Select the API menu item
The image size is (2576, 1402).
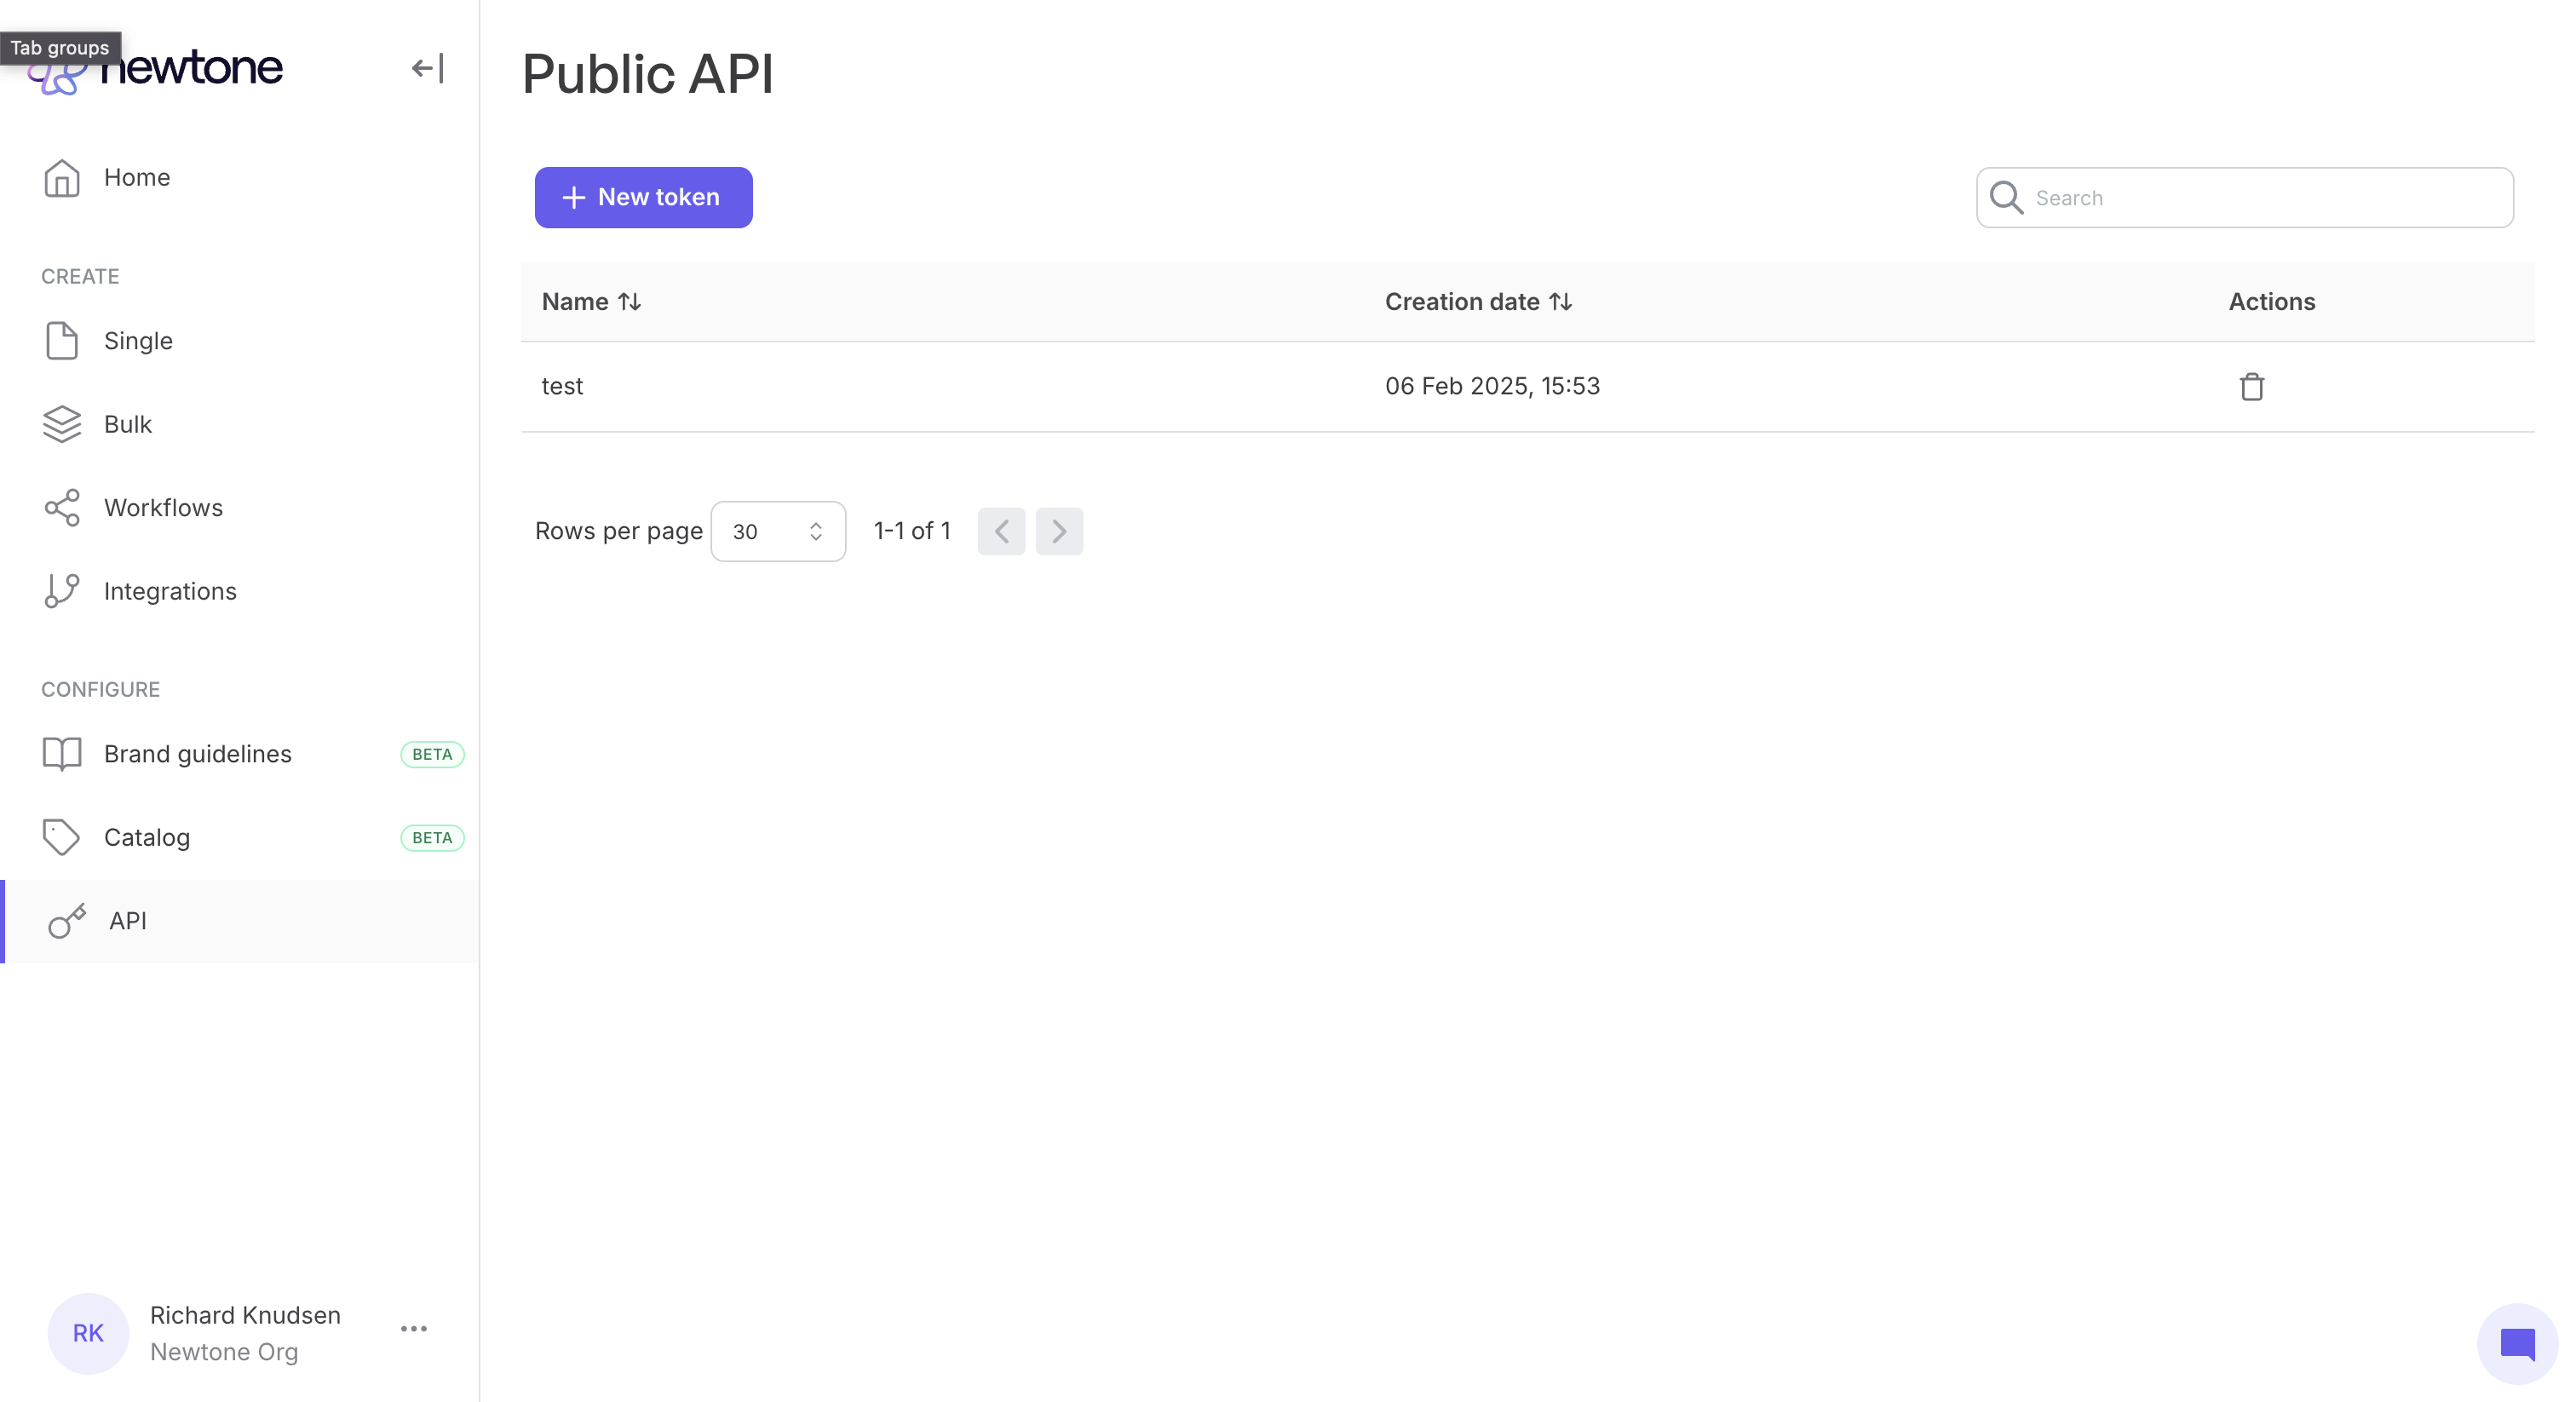coord(128,921)
